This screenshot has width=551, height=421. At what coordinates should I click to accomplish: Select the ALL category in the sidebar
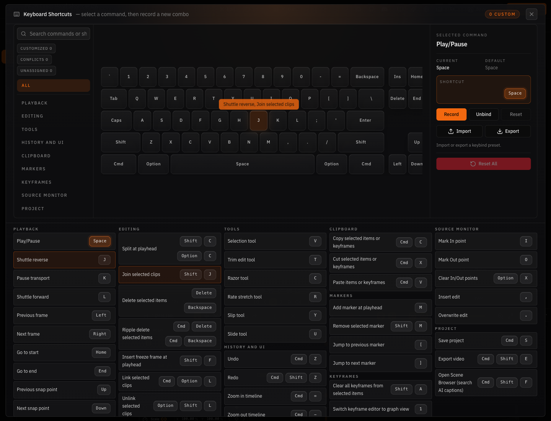[54, 86]
